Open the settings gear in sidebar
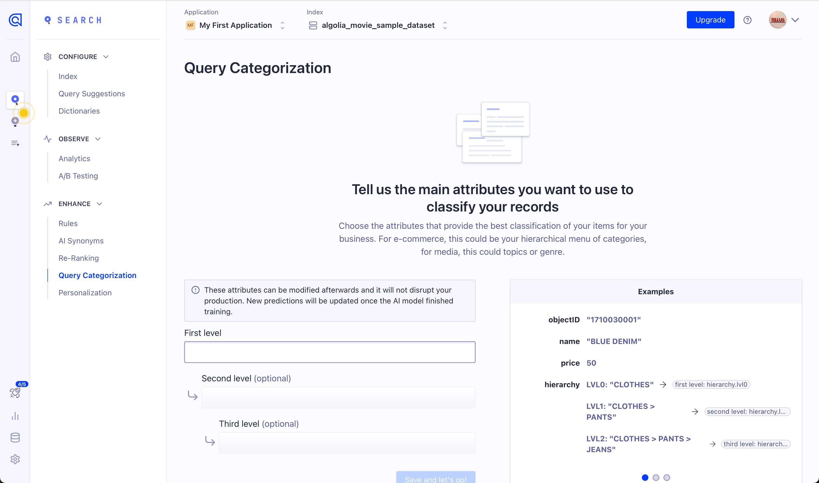819x483 pixels. point(15,459)
